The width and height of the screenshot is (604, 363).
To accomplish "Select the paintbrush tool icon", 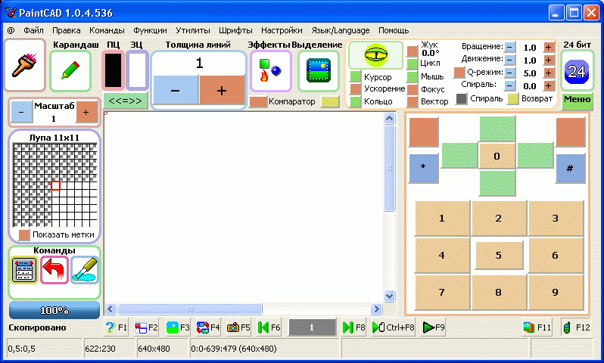I will (x=25, y=65).
